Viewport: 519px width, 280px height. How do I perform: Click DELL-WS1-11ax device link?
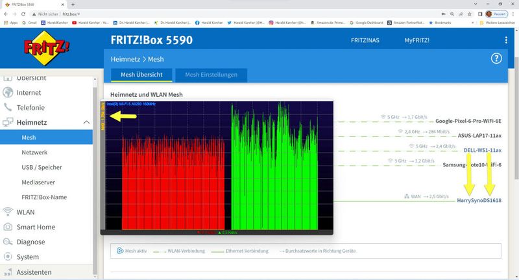click(482, 150)
